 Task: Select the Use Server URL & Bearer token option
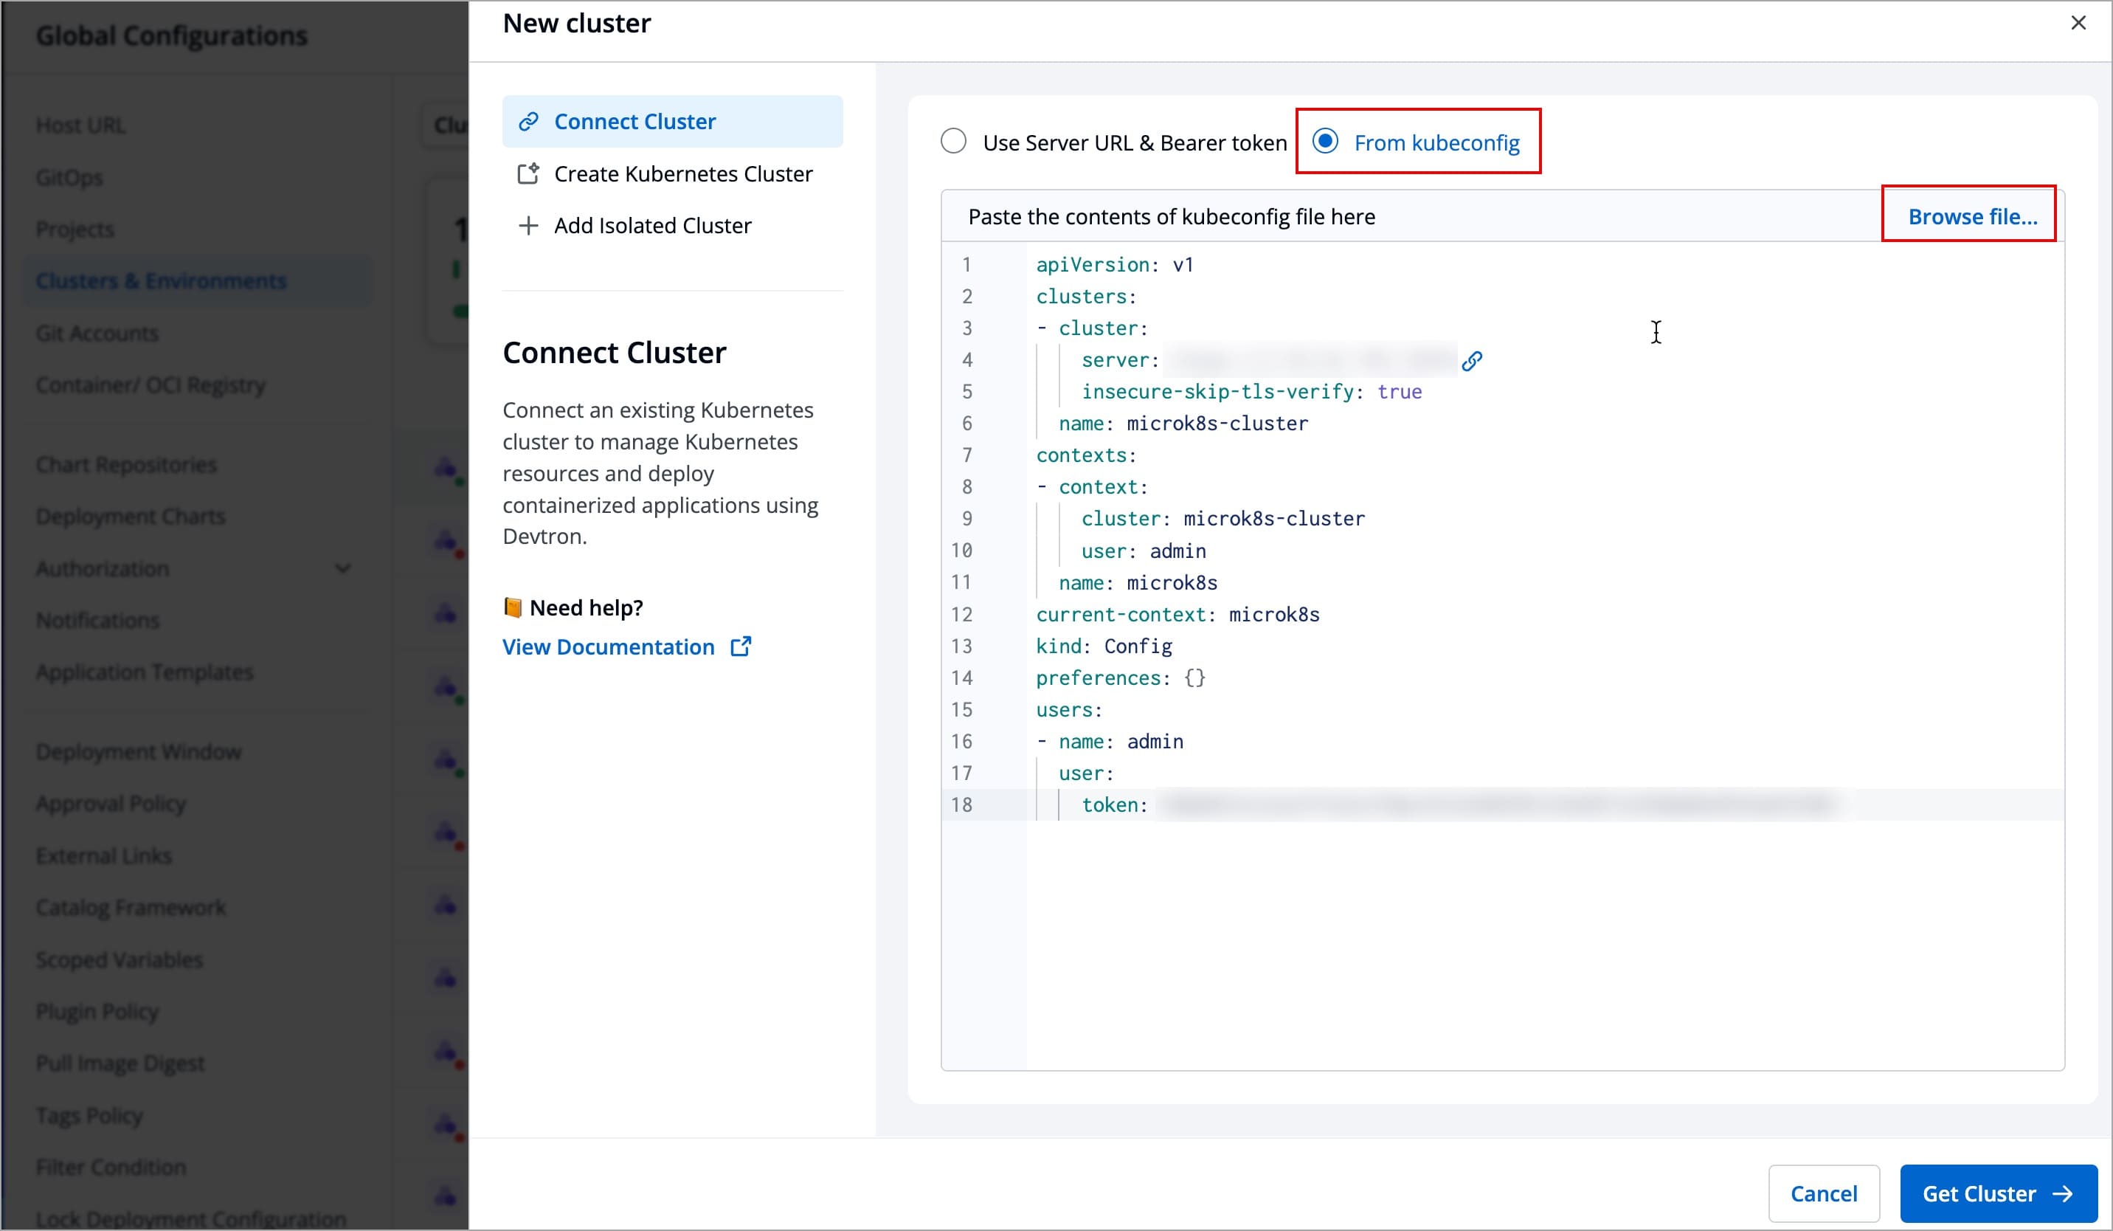click(x=953, y=142)
